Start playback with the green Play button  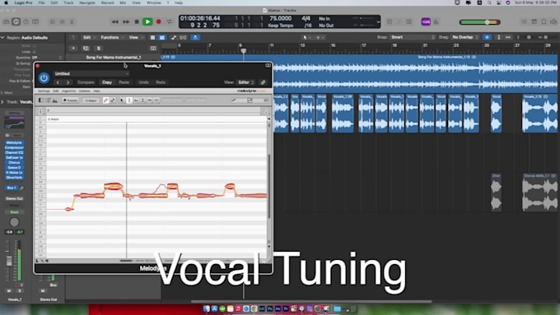tap(147, 21)
